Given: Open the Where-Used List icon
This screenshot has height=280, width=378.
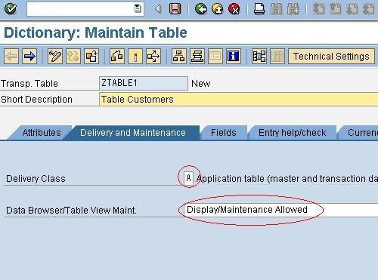Looking at the screenshot, I should click(153, 56).
